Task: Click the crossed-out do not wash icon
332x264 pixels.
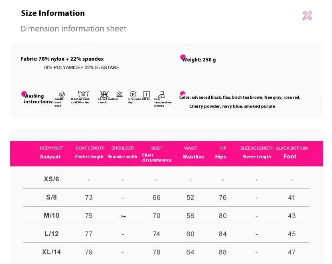Action: click(104, 94)
